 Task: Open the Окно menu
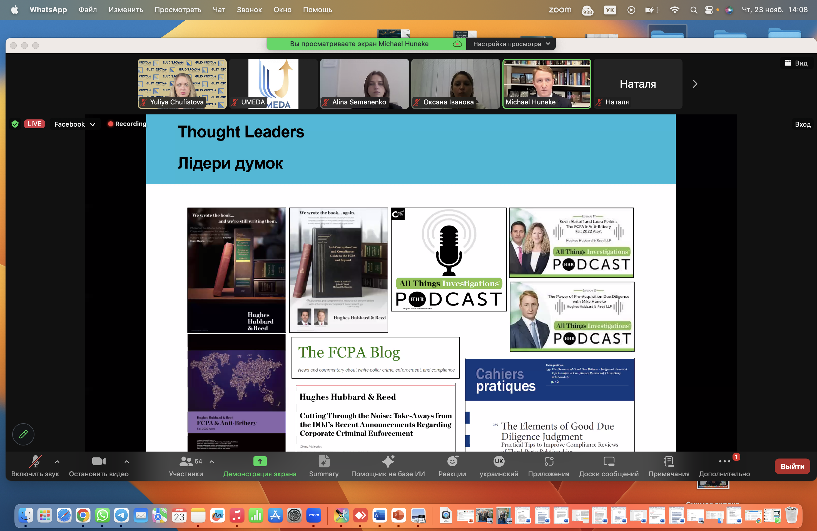[283, 10]
